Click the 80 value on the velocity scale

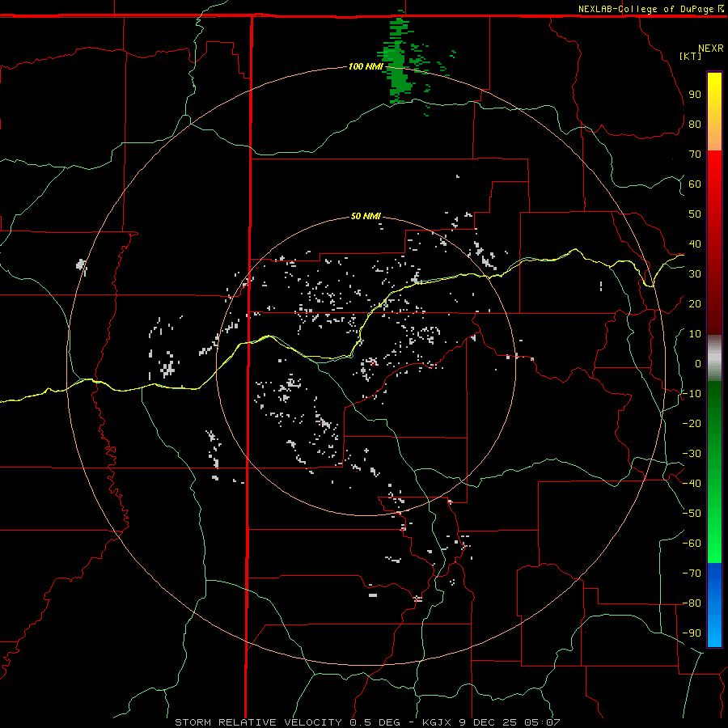tap(695, 124)
